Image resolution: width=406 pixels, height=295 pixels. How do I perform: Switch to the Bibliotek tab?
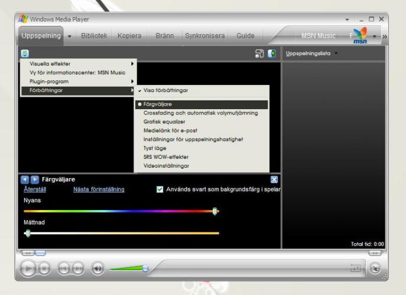click(x=94, y=36)
